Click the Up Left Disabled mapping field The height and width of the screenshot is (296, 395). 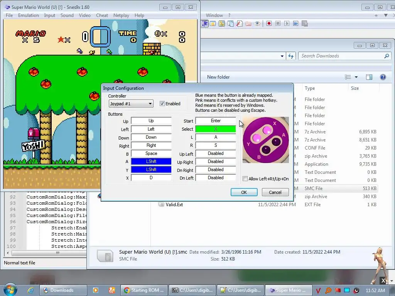pos(216,153)
